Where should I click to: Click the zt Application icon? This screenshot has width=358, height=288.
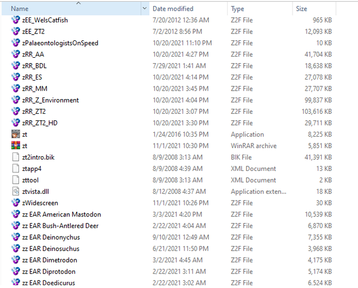[16, 134]
